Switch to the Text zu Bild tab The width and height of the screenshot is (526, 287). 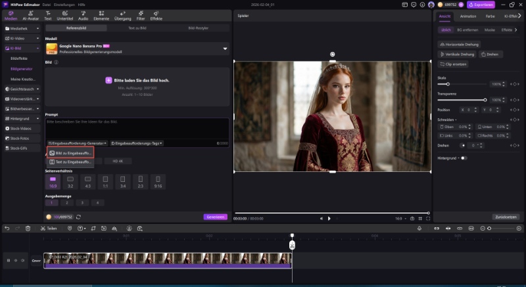(x=137, y=29)
